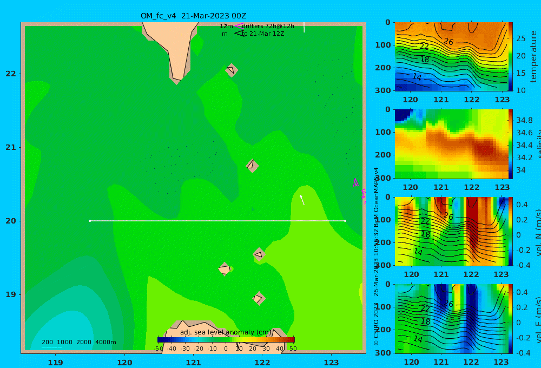The width and height of the screenshot is (541, 368).
Task: Click the 26 contour label in the temperature section
Action: tap(448, 42)
